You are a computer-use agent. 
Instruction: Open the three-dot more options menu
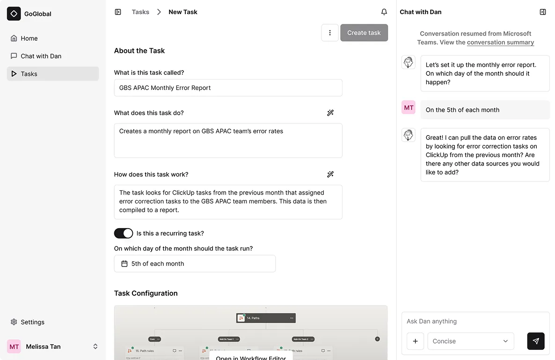click(x=330, y=33)
